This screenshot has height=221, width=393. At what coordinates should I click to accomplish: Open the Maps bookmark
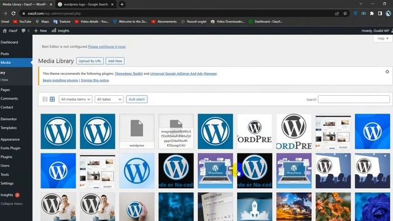pyautogui.click(x=42, y=21)
